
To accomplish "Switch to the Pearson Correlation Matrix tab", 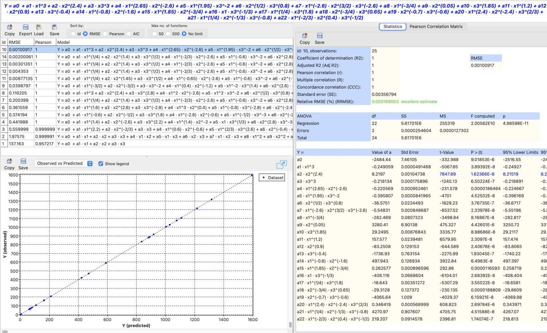I will (436, 26).
